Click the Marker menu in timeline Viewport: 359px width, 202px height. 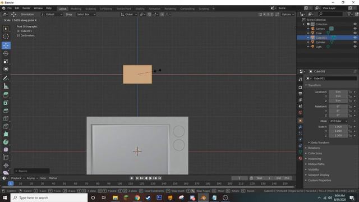click(53, 178)
